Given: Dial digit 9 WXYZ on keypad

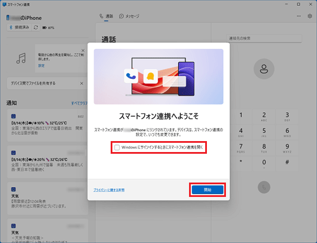Looking at the screenshot, I should click(287, 148).
